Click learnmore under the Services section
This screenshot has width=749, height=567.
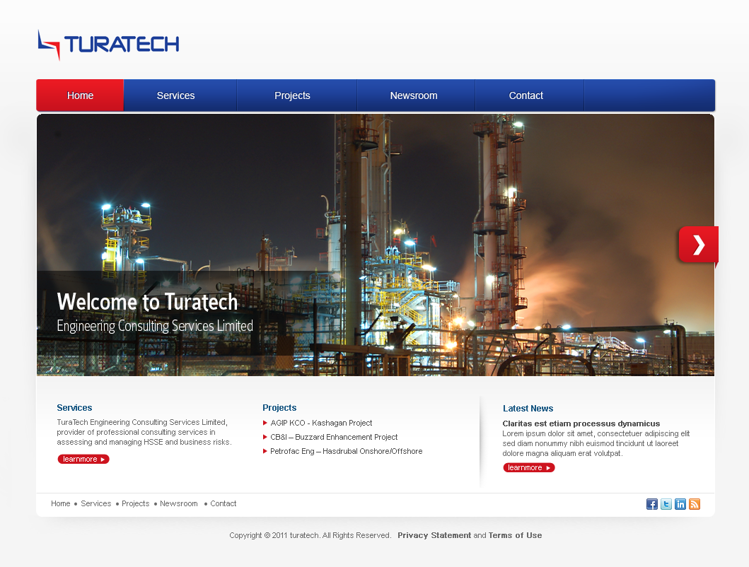click(83, 459)
